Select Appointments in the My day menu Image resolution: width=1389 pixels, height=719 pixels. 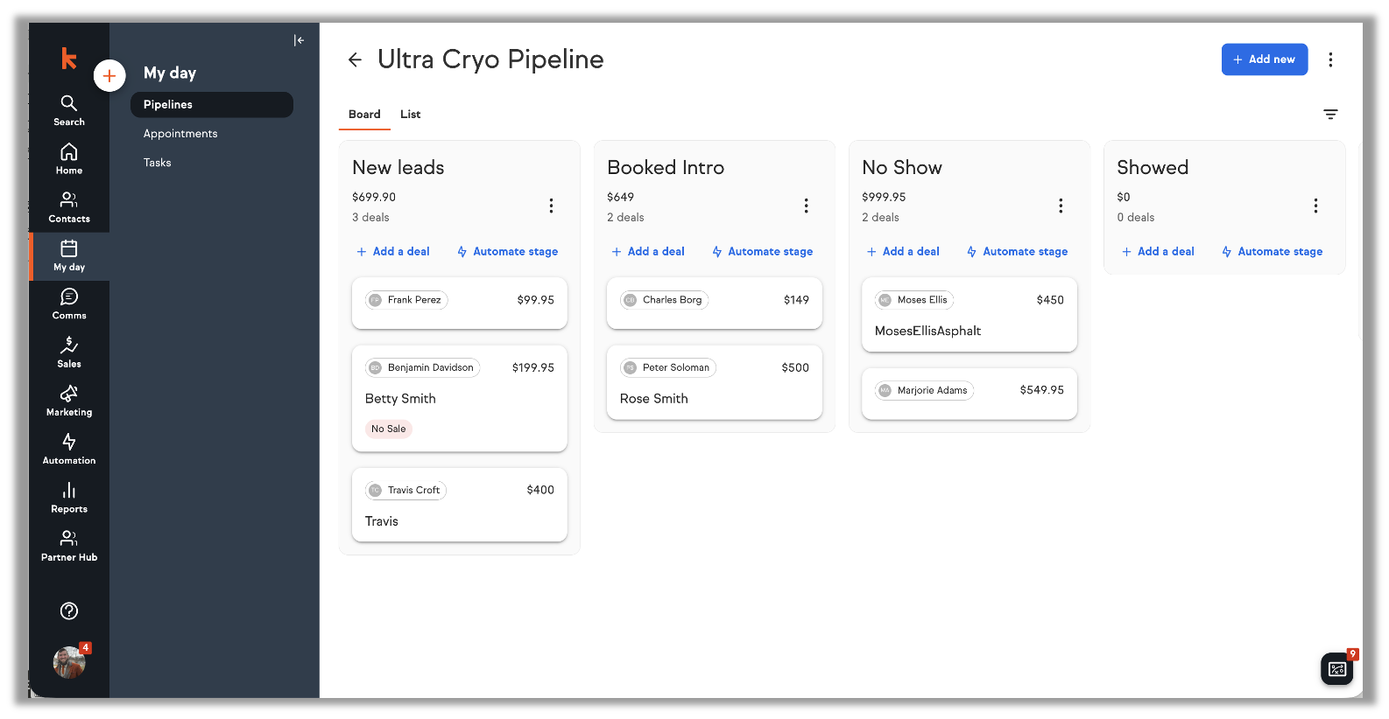(180, 134)
